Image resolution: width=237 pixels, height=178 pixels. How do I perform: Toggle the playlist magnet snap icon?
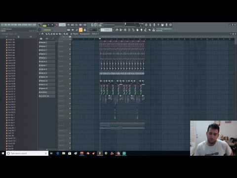coord(42,34)
